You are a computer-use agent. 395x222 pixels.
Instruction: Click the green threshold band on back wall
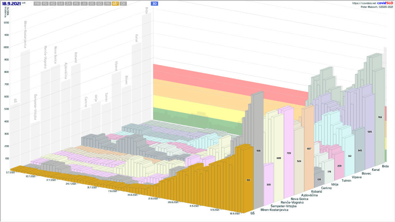click(193, 116)
